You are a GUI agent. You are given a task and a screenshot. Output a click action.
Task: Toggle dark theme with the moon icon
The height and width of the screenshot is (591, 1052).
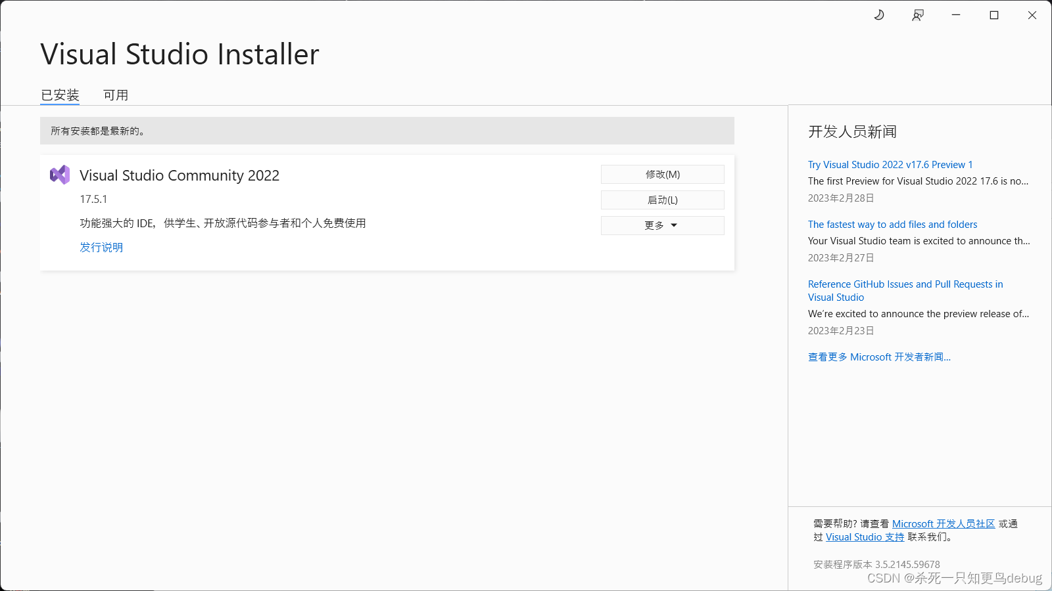coord(879,15)
